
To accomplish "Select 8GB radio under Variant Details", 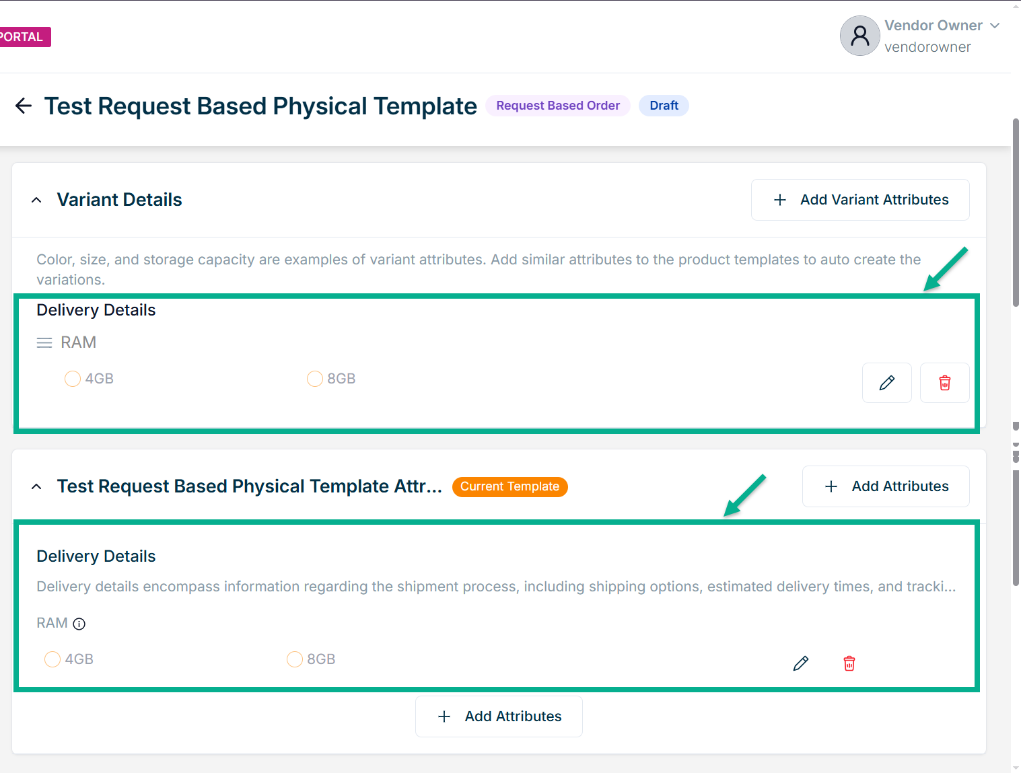I will pyautogui.click(x=315, y=379).
